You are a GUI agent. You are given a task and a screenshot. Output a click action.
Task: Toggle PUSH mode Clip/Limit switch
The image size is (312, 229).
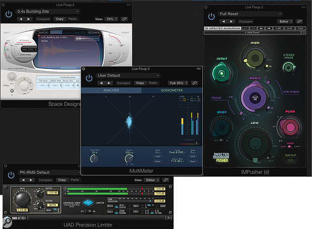(x=289, y=146)
